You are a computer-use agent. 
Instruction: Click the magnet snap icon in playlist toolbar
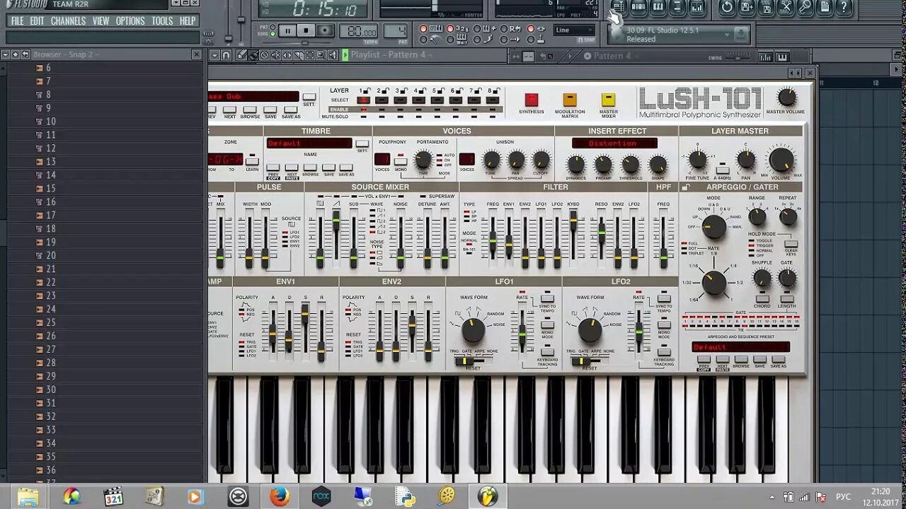click(226, 55)
